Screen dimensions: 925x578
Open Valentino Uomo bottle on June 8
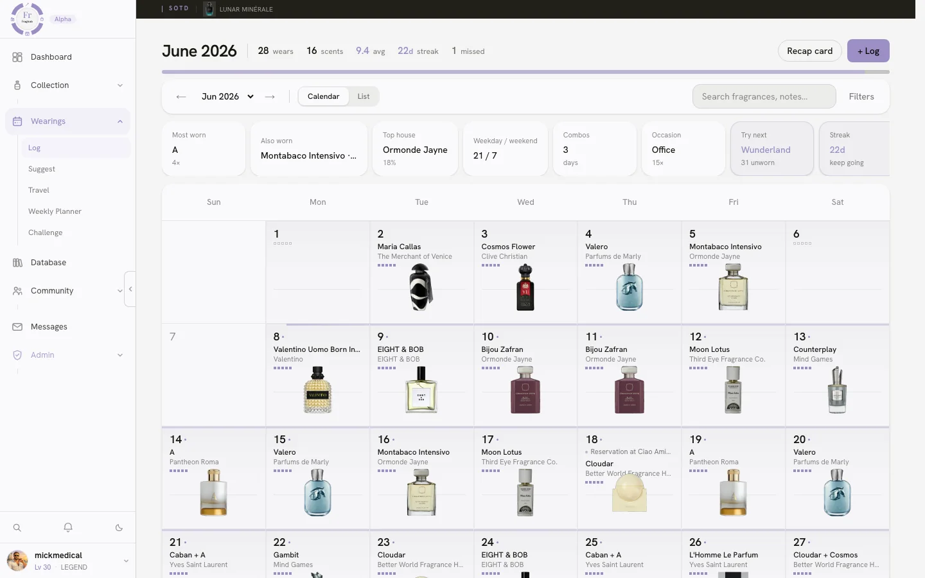click(x=317, y=390)
